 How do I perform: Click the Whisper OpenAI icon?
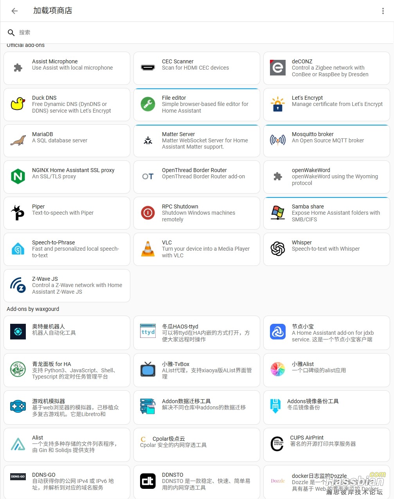pyautogui.click(x=278, y=249)
